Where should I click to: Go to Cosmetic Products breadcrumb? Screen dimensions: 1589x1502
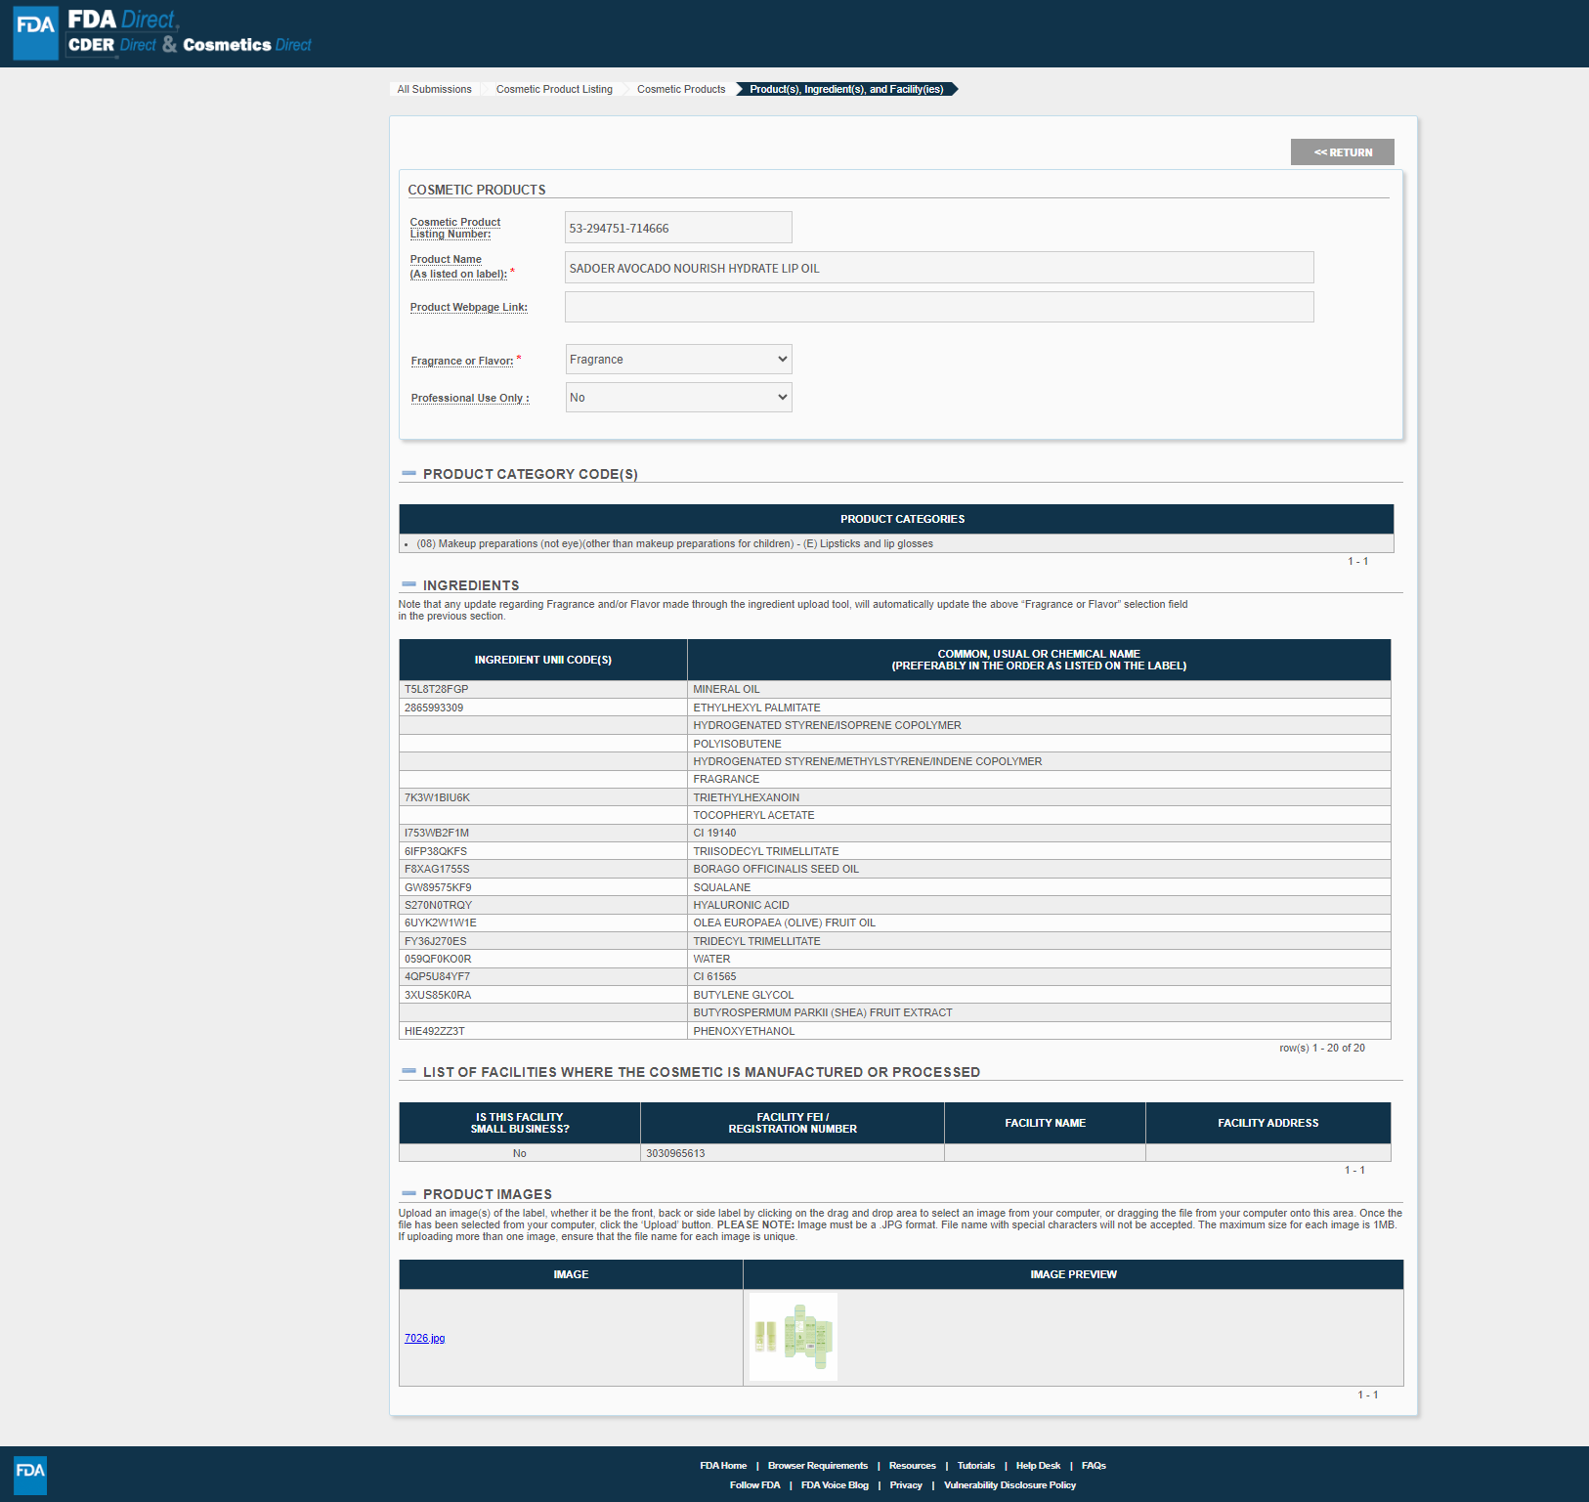pyautogui.click(x=681, y=90)
